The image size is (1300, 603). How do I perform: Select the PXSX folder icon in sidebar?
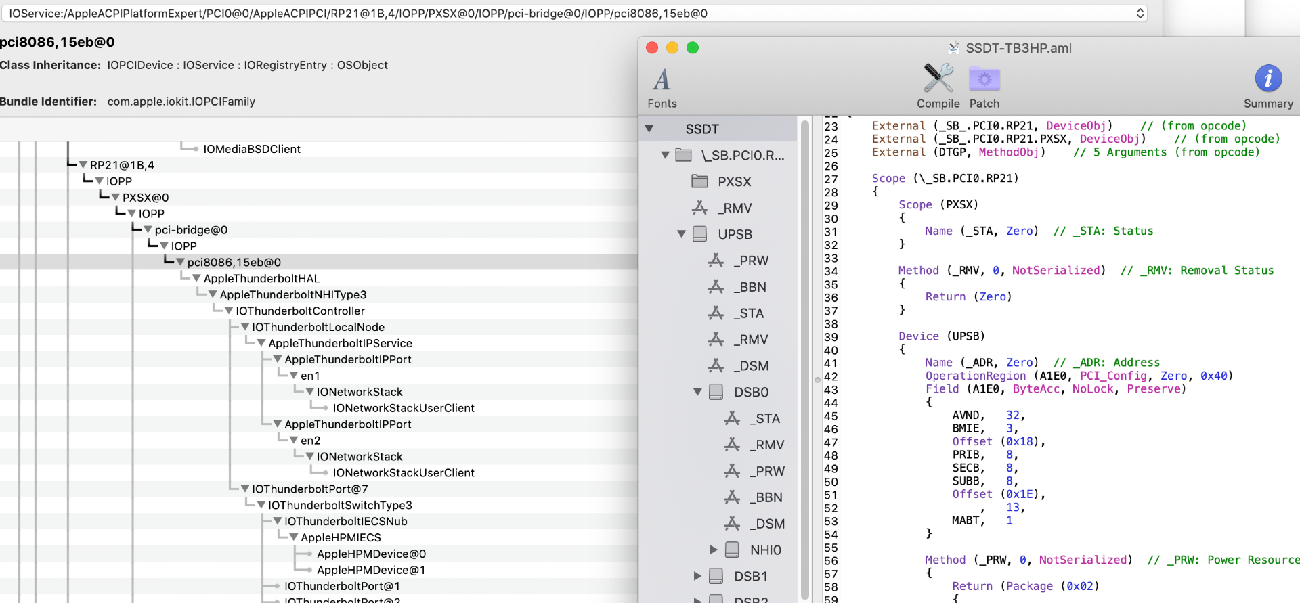click(x=699, y=181)
